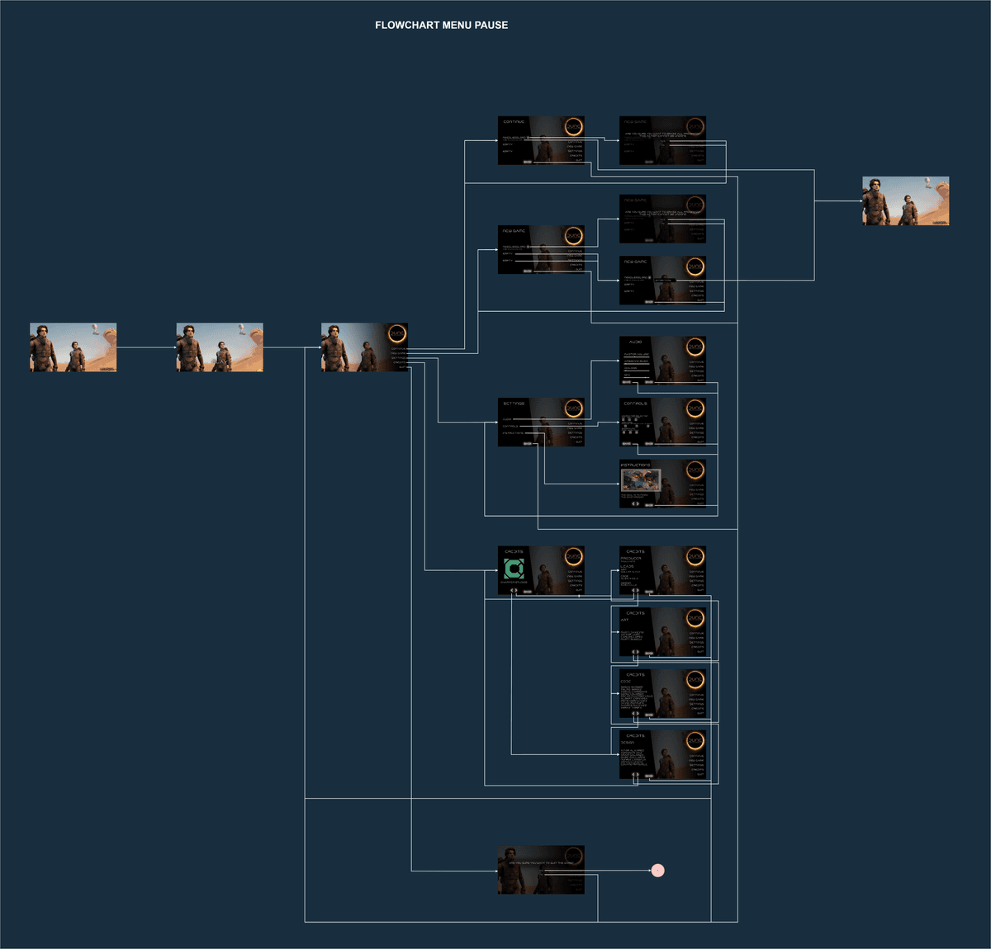Select the second gameplay screenshot thumbnail
The height and width of the screenshot is (949, 991).
coord(220,347)
